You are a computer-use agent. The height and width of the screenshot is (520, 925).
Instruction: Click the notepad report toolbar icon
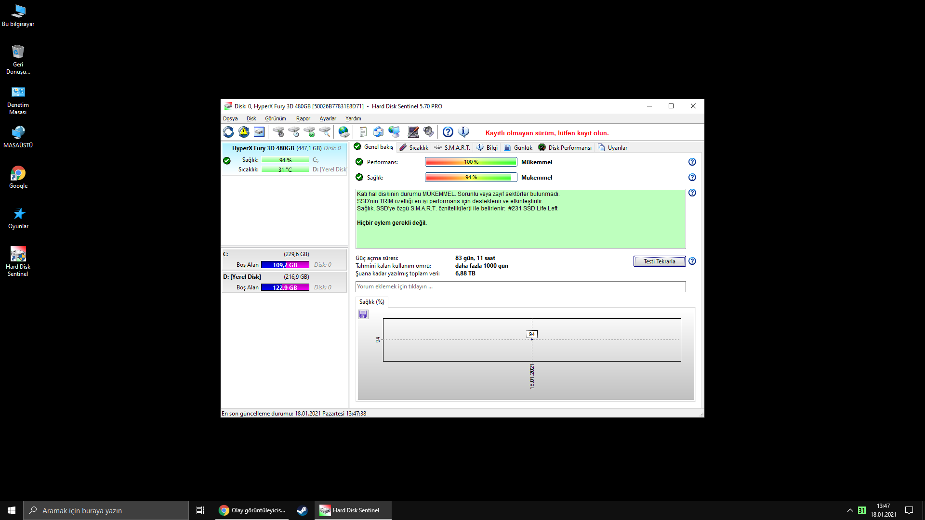pyautogui.click(x=363, y=132)
